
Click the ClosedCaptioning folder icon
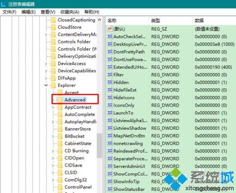(53, 20)
